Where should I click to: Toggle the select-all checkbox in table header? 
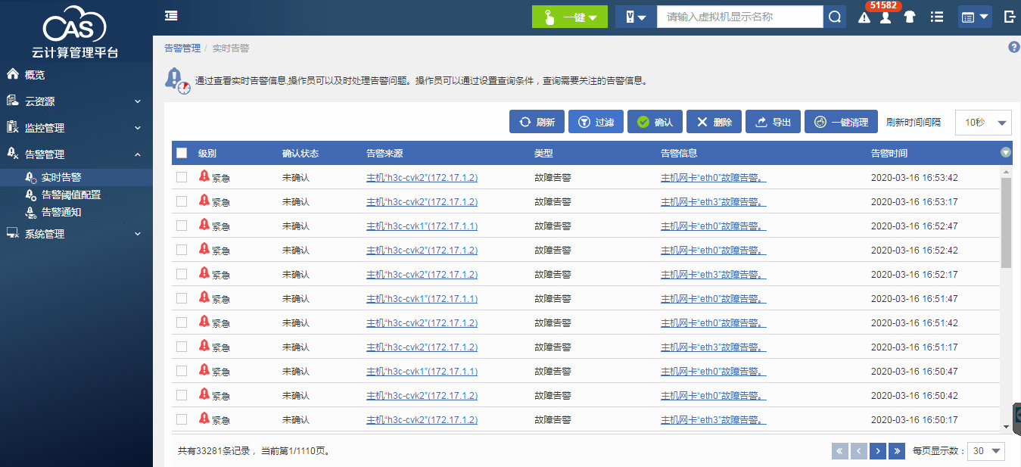pos(182,153)
